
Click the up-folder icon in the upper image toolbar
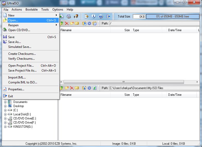coord(62,23)
